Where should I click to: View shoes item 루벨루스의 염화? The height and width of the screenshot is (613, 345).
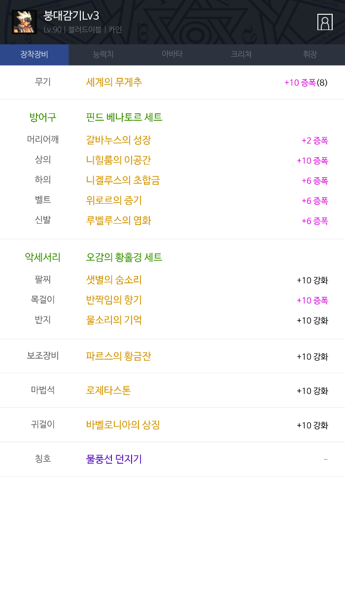click(118, 221)
